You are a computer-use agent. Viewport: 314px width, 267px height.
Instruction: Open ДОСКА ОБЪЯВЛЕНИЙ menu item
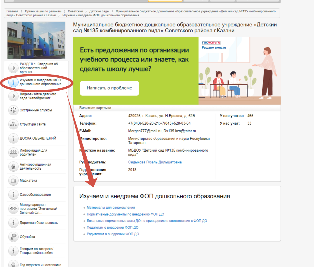coord(38,138)
